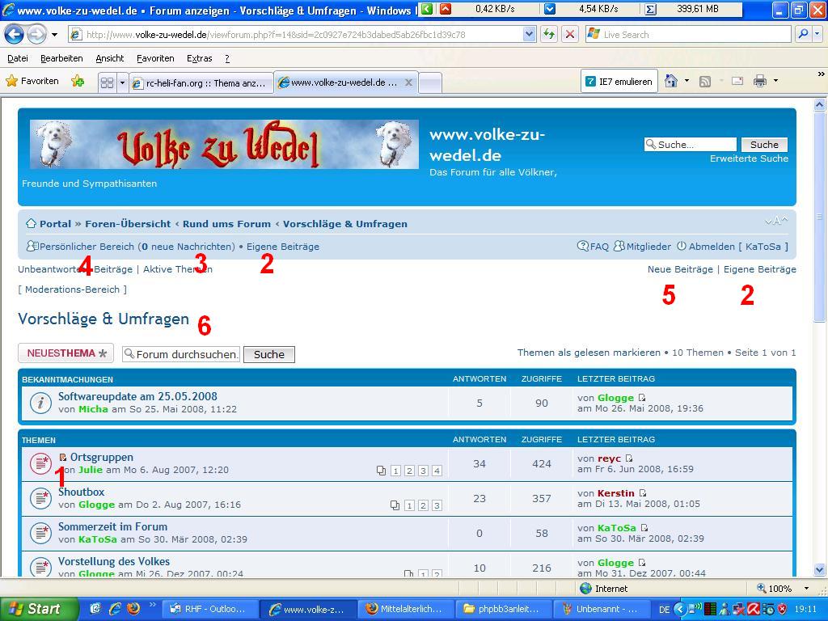Open the Ansicht menu

(x=110, y=58)
